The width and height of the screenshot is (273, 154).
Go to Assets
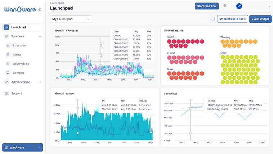tap(17, 54)
